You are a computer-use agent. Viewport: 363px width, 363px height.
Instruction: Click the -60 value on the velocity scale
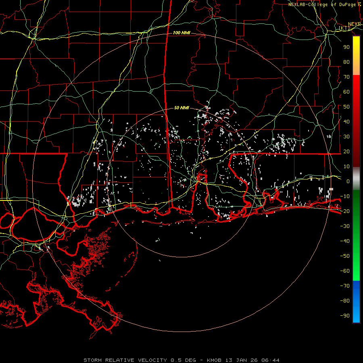pos(345,271)
